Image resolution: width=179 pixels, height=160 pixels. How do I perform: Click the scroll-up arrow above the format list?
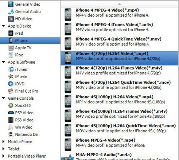119,4
